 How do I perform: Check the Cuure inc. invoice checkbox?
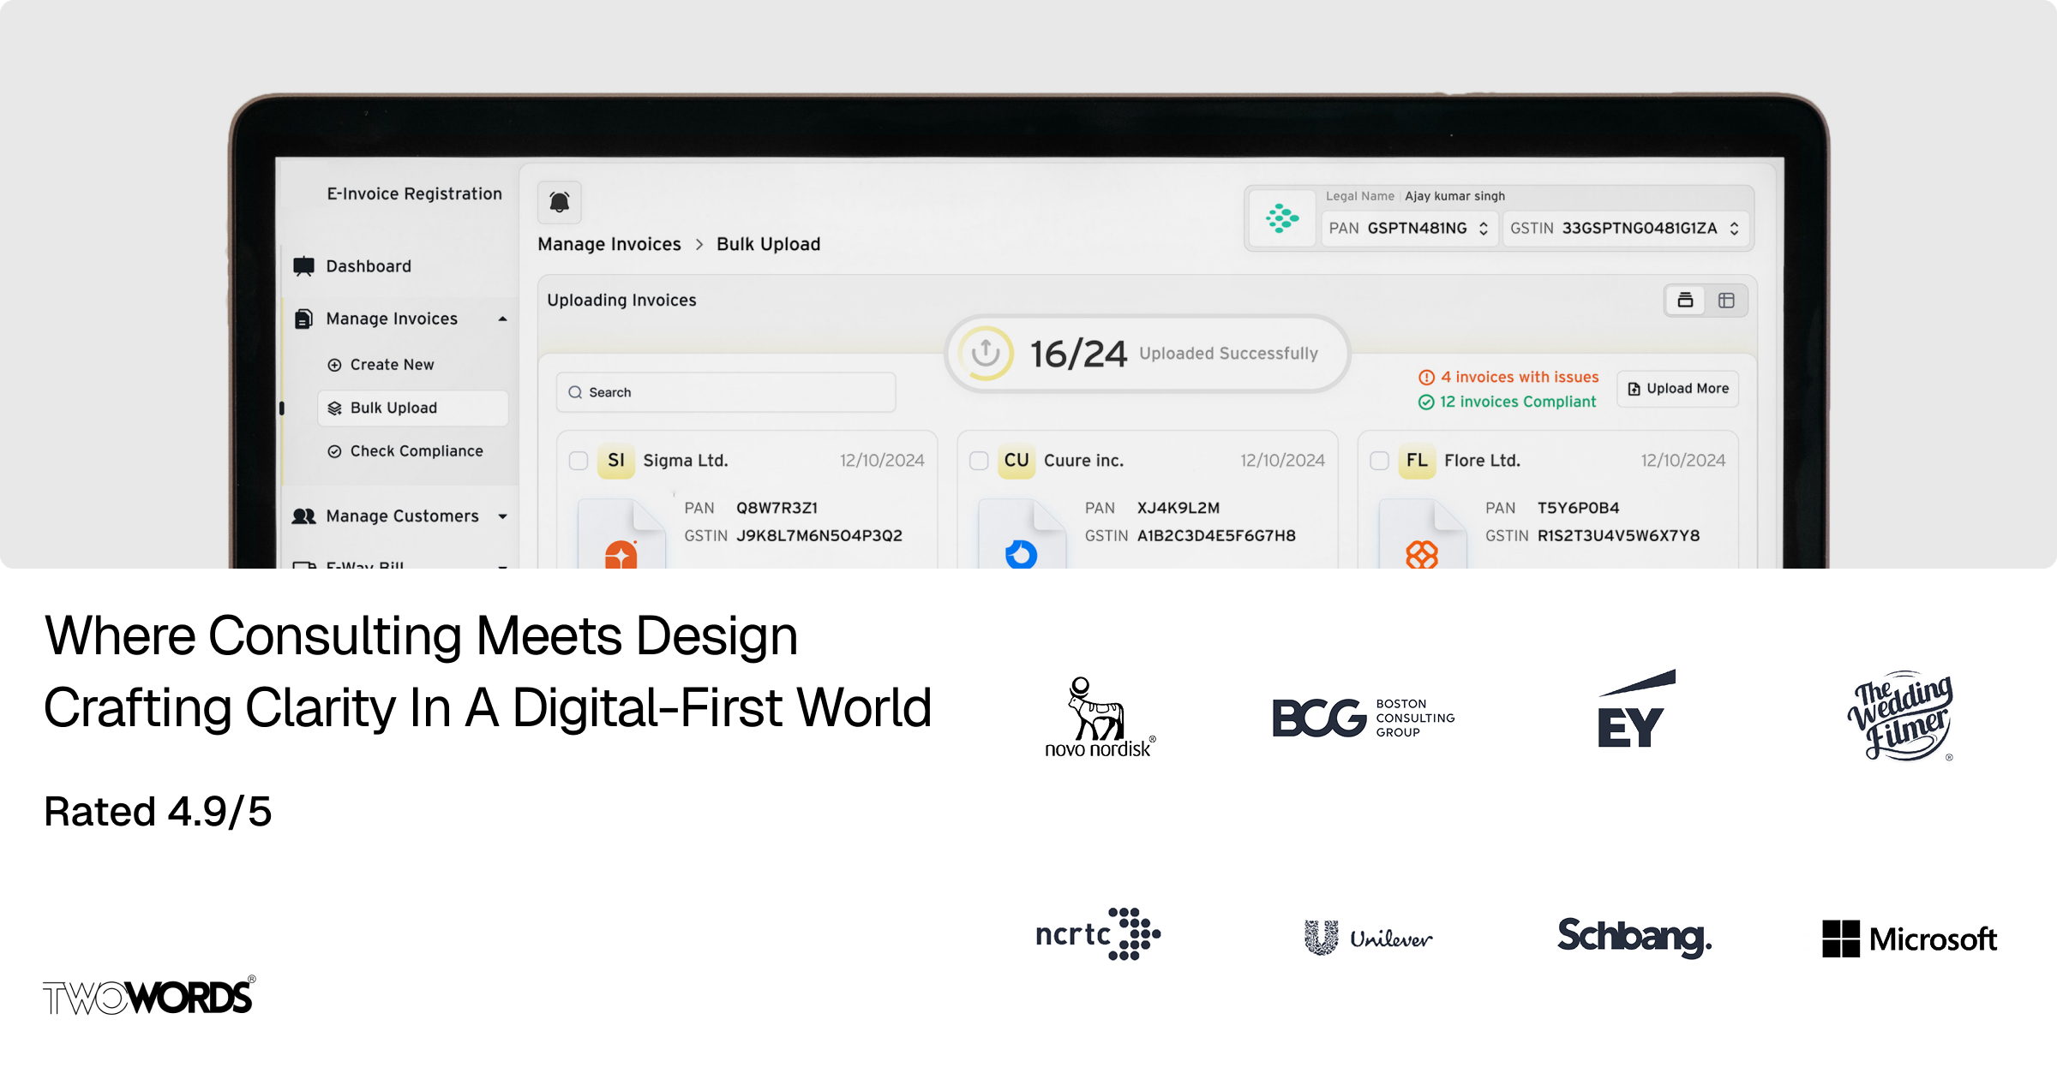[x=977, y=460]
